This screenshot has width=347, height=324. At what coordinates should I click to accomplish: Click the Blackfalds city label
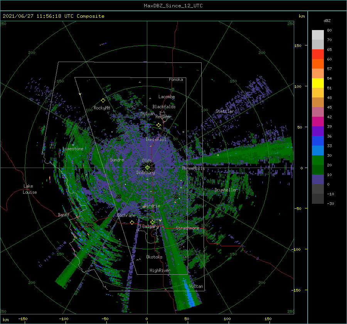[164, 107]
